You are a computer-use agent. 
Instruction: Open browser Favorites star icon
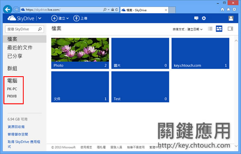coord(229,10)
